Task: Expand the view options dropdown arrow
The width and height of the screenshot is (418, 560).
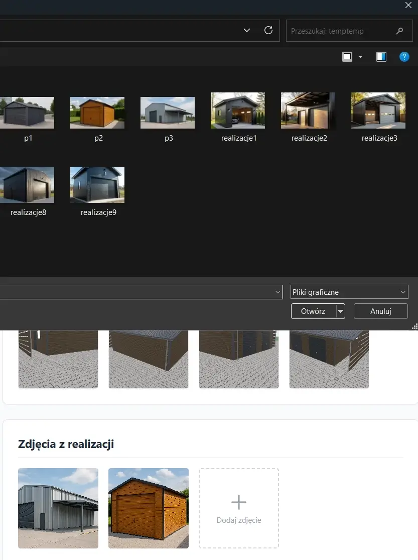Action: click(x=360, y=57)
